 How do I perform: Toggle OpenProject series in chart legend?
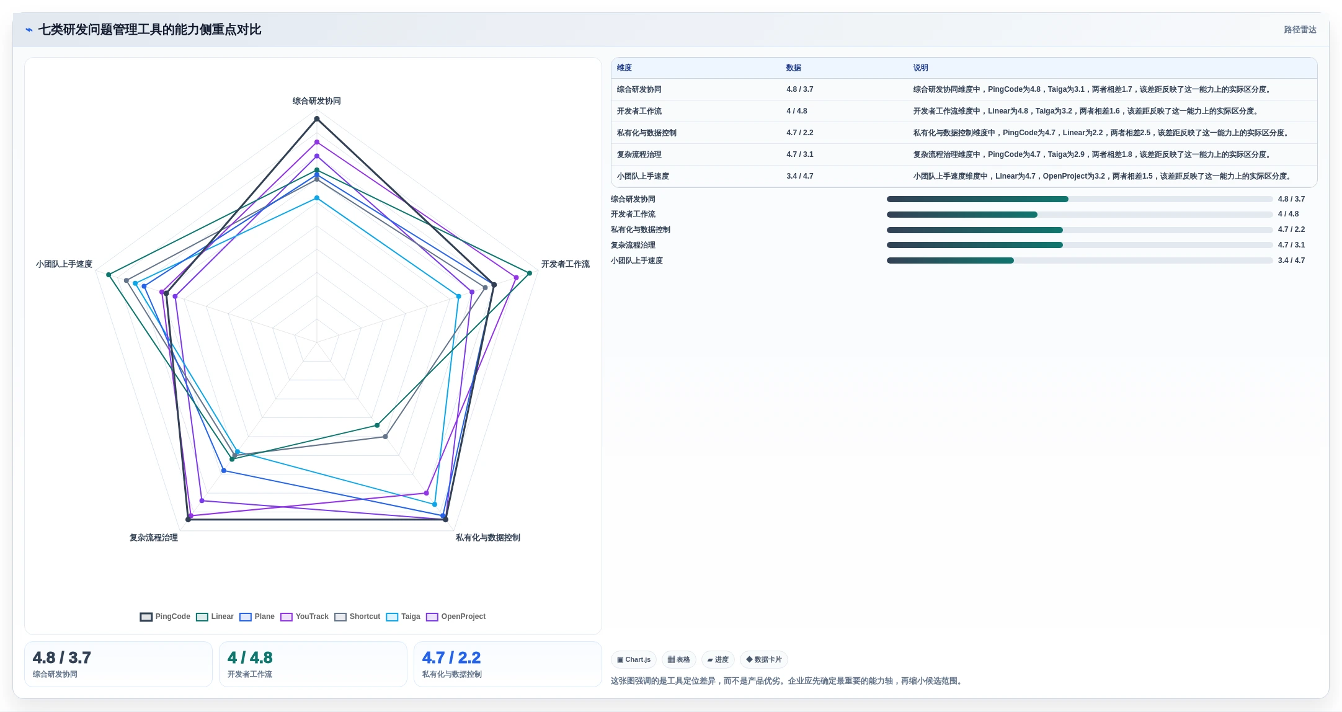pyautogui.click(x=456, y=616)
